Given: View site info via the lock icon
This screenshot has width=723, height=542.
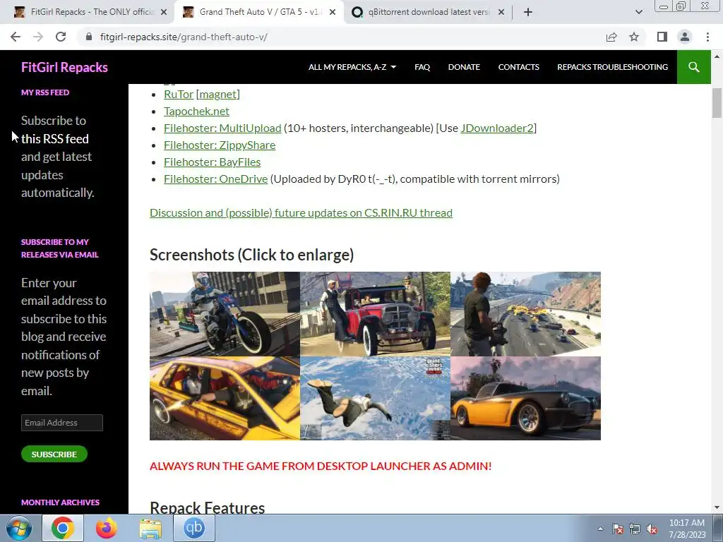Looking at the screenshot, I should [89, 37].
